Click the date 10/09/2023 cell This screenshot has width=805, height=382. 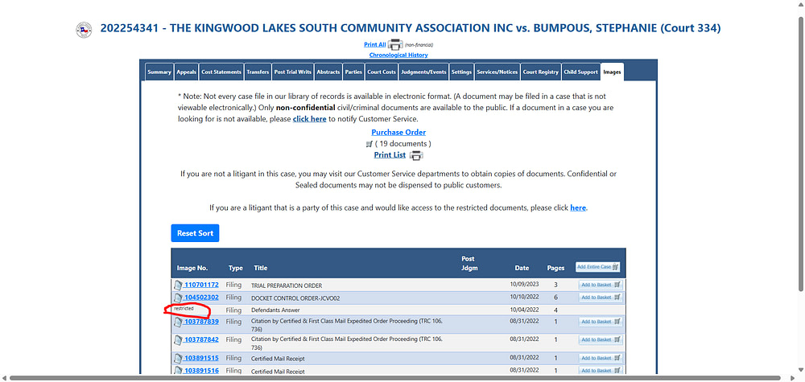524,285
